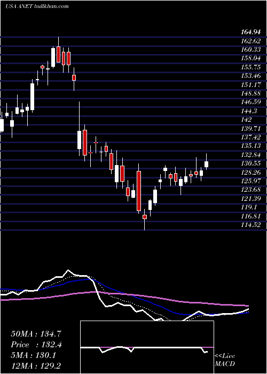Click the 128.26 axis value

coord(250,173)
